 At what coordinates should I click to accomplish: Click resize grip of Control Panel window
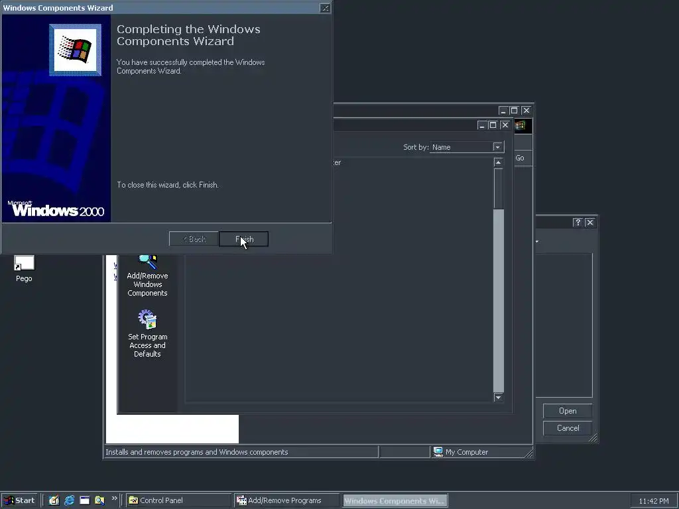[x=528, y=453]
